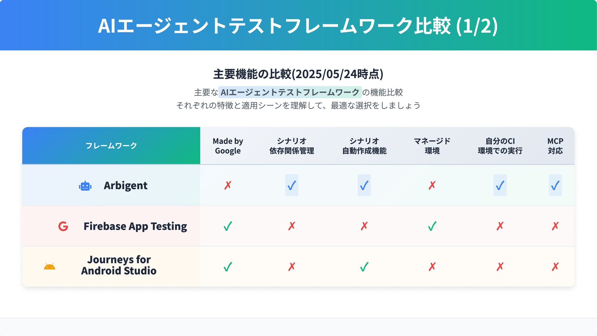
Task: Click the Firebase App Testing row label
Action: [x=135, y=226]
